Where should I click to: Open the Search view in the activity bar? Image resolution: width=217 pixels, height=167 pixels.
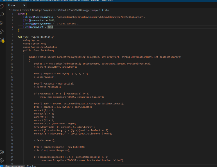[2, 14]
